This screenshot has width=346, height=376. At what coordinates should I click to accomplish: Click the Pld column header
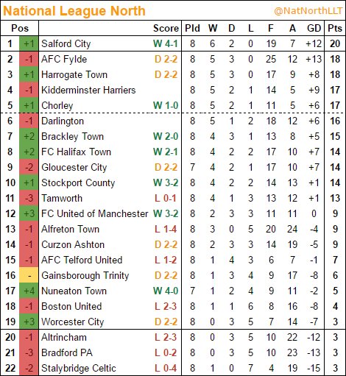tap(192, 28)
